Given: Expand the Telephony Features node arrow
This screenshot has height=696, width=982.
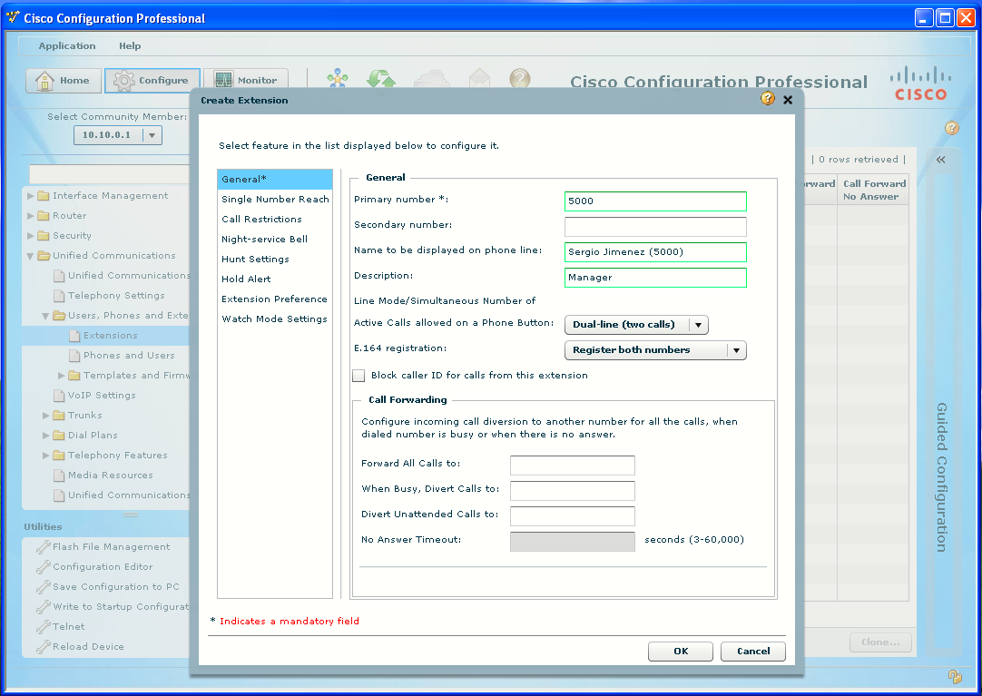Looking at the screenshot, I should click(45, 456).
